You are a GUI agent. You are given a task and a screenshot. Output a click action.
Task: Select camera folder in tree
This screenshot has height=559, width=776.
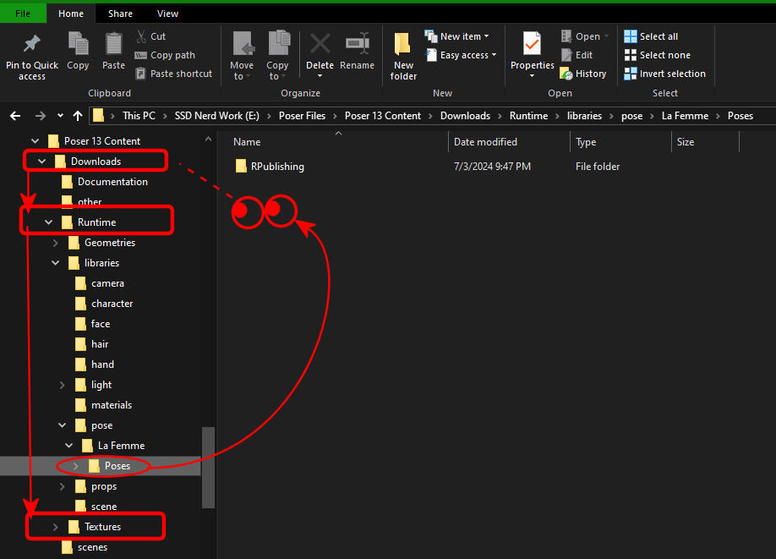coord(107,283)
